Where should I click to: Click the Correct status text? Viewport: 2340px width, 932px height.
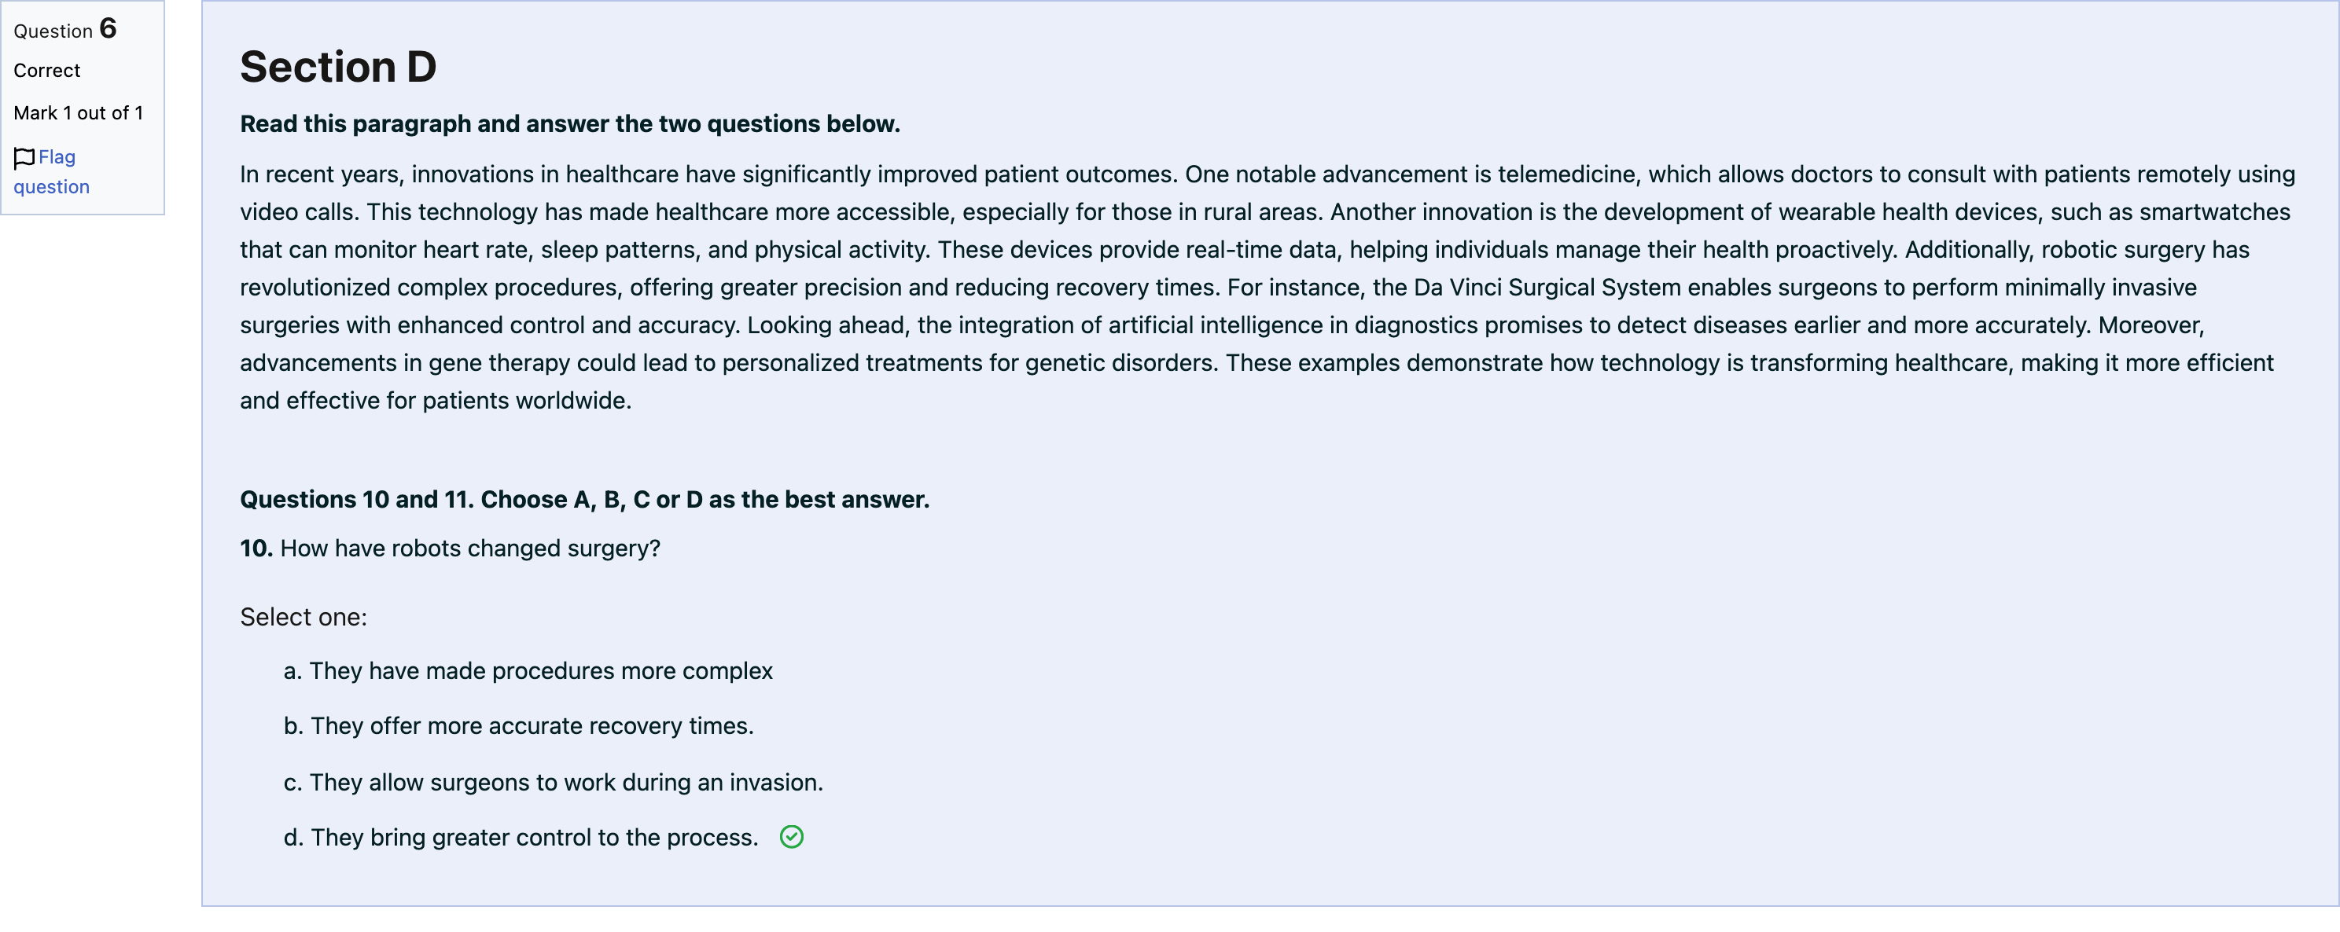click(47, 70)
